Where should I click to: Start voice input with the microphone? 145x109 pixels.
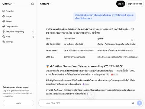(133, 103)
